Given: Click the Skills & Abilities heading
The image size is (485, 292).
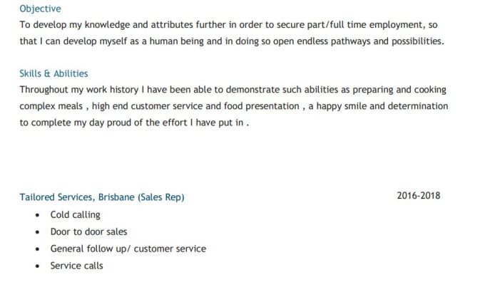Looking at the screenshot, I should [53, 73].
